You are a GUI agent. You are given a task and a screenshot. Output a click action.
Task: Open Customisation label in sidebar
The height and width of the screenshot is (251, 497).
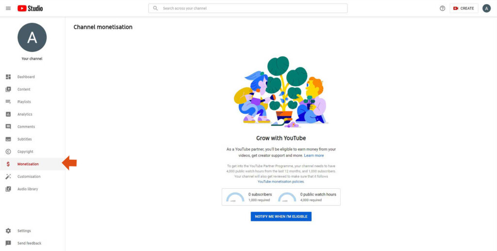click(x=29, y=177)
